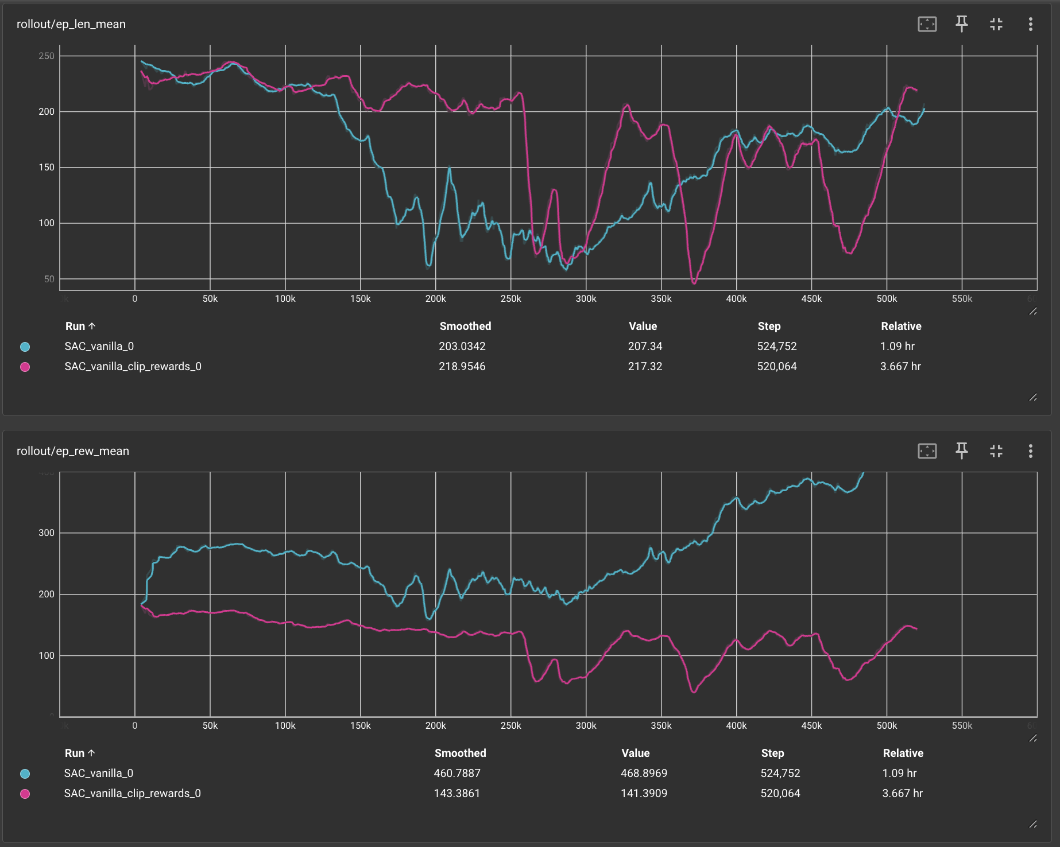Click Smoothed column header in ep_len_mean table
Viewport: 1060px width, 847px height.
coord(465,326)
